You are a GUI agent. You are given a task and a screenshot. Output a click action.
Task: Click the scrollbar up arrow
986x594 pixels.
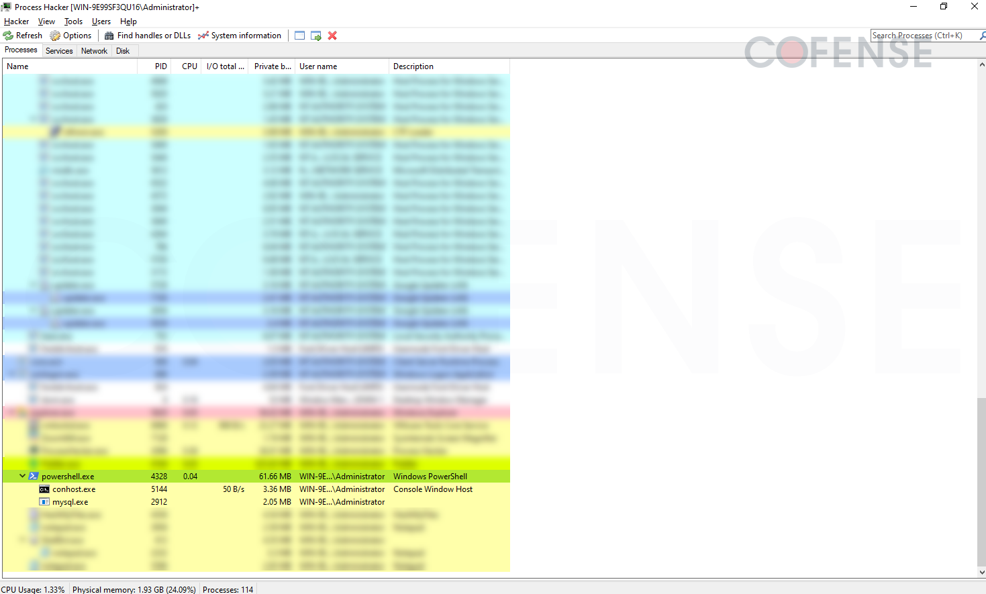[982, 65]
